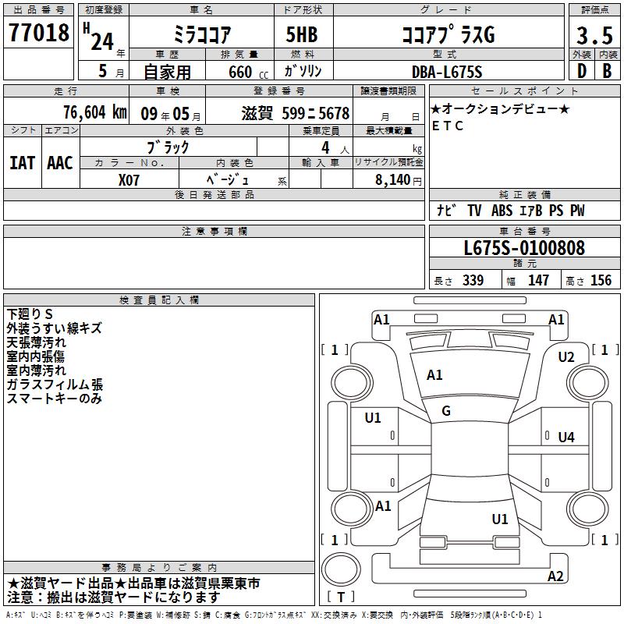Click the model code DBA-L675S
624x624 pixels.
coord(447,72)
